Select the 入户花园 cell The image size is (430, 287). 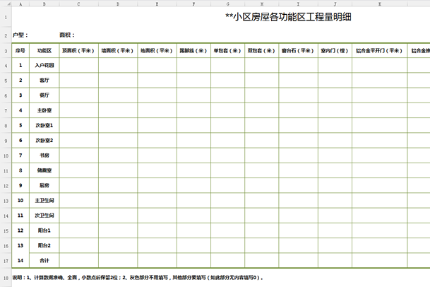(44, 65)
